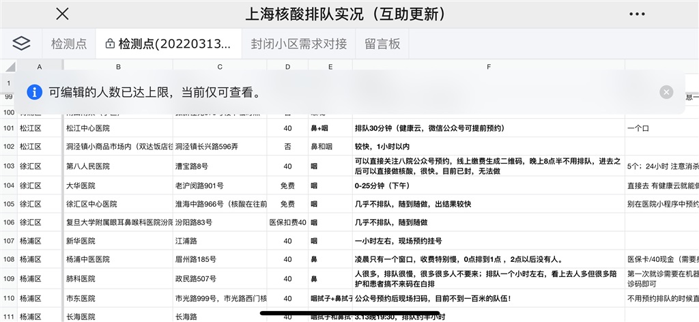This screenshot has width=699, height=322.
Task: Select the 复旦大学附属眼耳鼻喉科医院 cell
Action: tap(117, 222)
